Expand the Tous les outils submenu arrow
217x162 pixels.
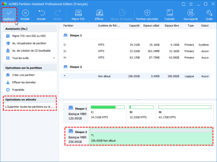click(x=54, y=58)
